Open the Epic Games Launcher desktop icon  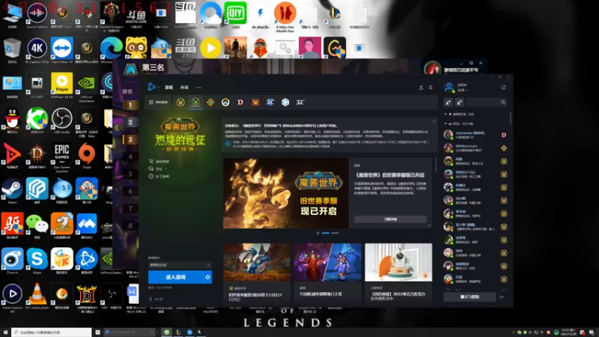point(62,156)
